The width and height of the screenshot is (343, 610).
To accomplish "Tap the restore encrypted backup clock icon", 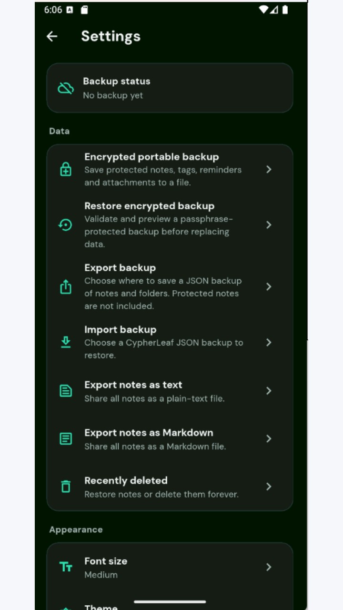I will tap(65, 225).
